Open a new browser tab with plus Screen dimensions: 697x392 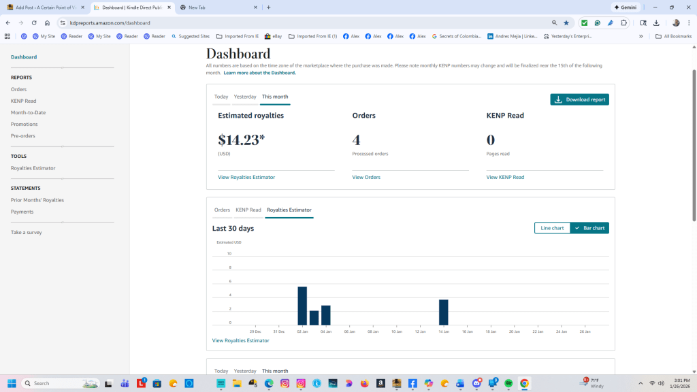[268, 7]
